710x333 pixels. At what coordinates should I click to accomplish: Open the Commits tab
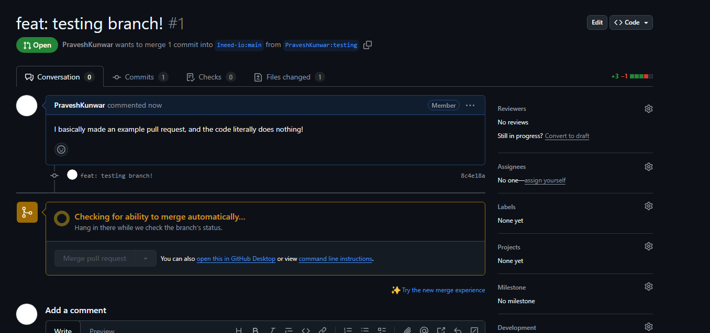pos(140,77)
